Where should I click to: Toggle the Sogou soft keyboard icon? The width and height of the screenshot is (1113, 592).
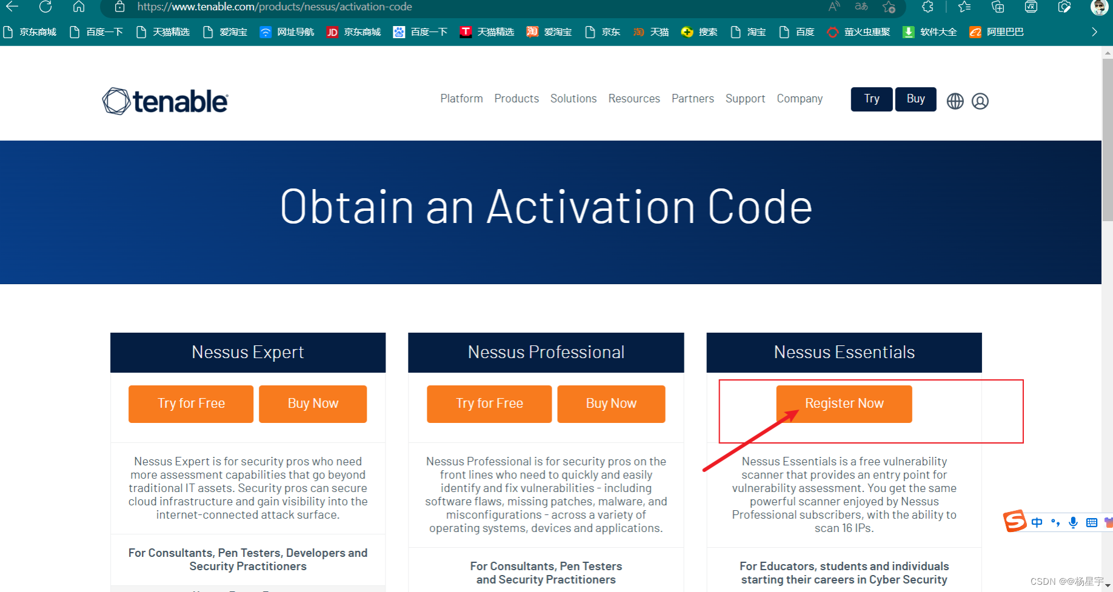pos(1091,522)
